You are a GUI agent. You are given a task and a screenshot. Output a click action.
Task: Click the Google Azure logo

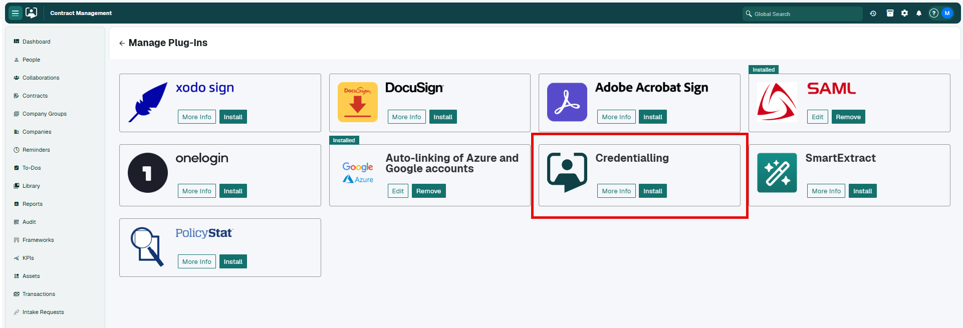pyautogui.click(x=358, y=173)
